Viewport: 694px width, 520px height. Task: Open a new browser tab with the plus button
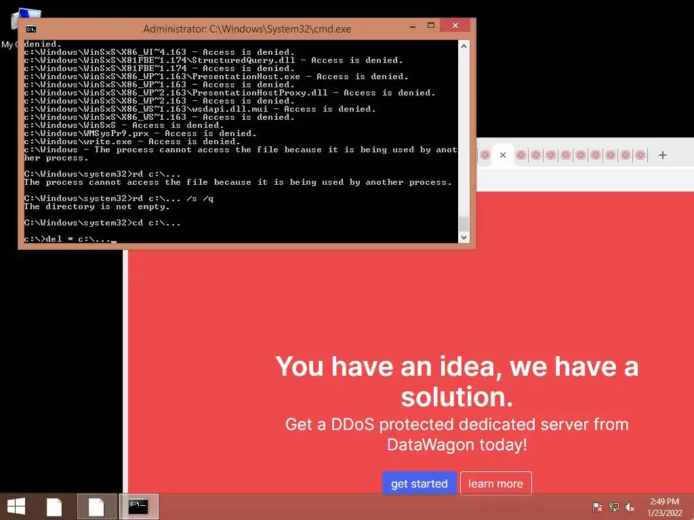pos(663,155)
